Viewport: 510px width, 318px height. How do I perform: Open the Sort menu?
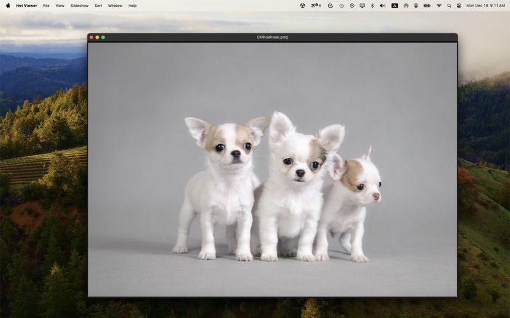point(98,6)
